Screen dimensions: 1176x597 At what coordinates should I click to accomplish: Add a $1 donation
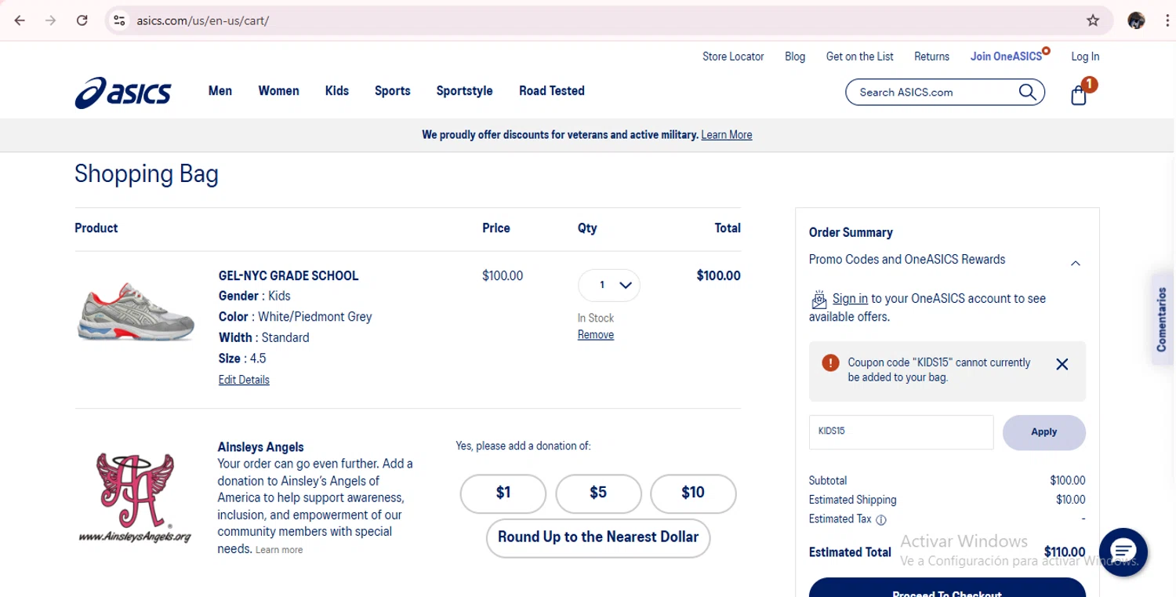coord(503,493)
